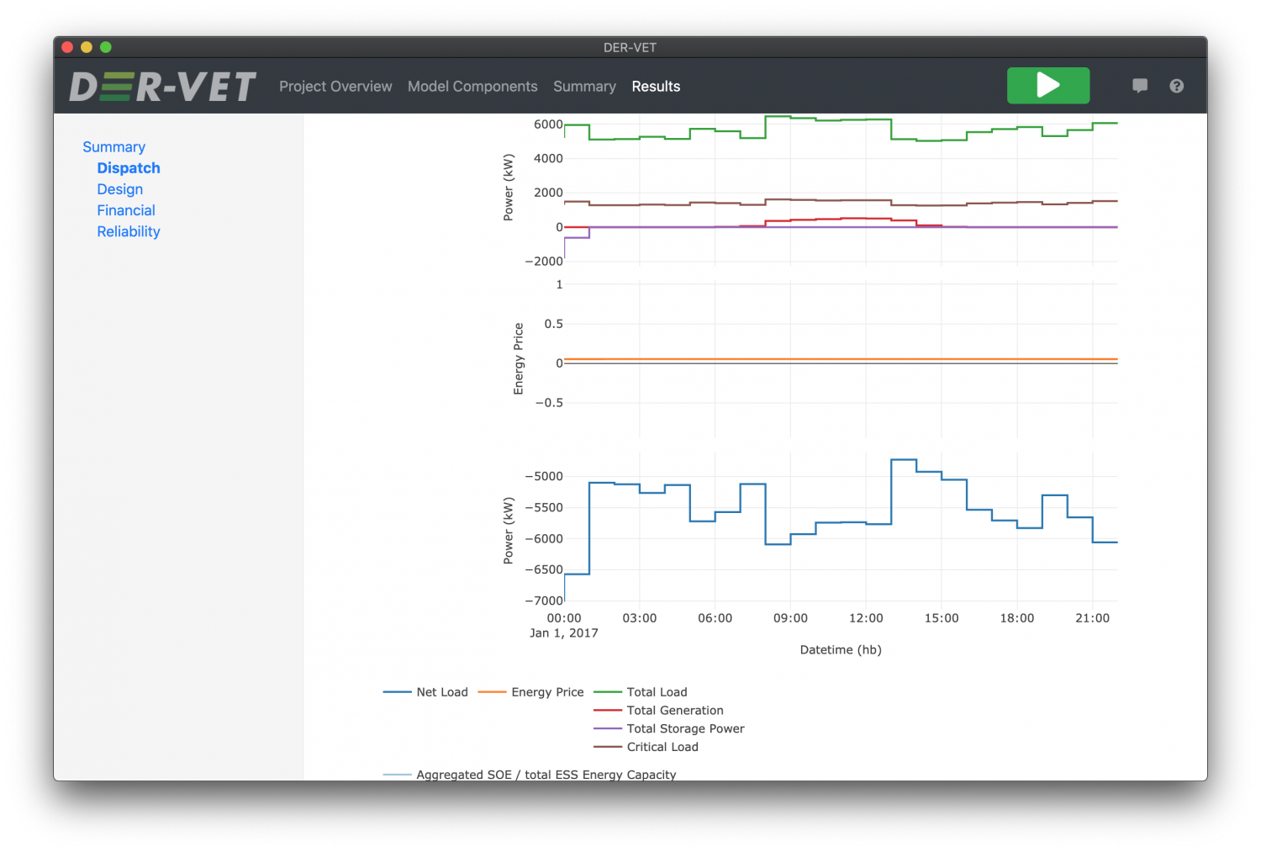Hide the Aggregated SOE trace via legend

(546, 775)
